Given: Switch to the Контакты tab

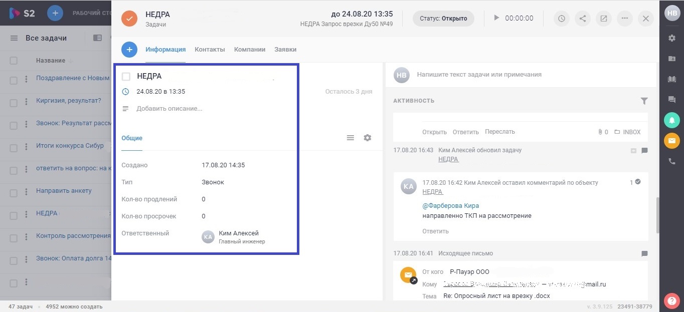Looking at the screenshot, I should coord(210,50).
